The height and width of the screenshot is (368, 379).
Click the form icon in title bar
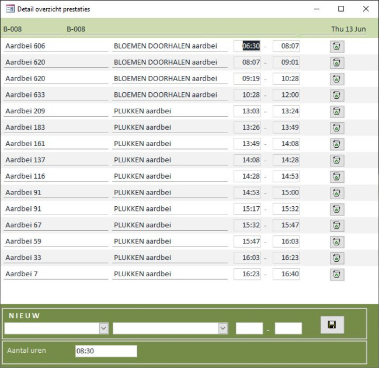[10, 9]
